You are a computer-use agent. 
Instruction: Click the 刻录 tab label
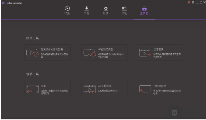[x=105, y=13]
